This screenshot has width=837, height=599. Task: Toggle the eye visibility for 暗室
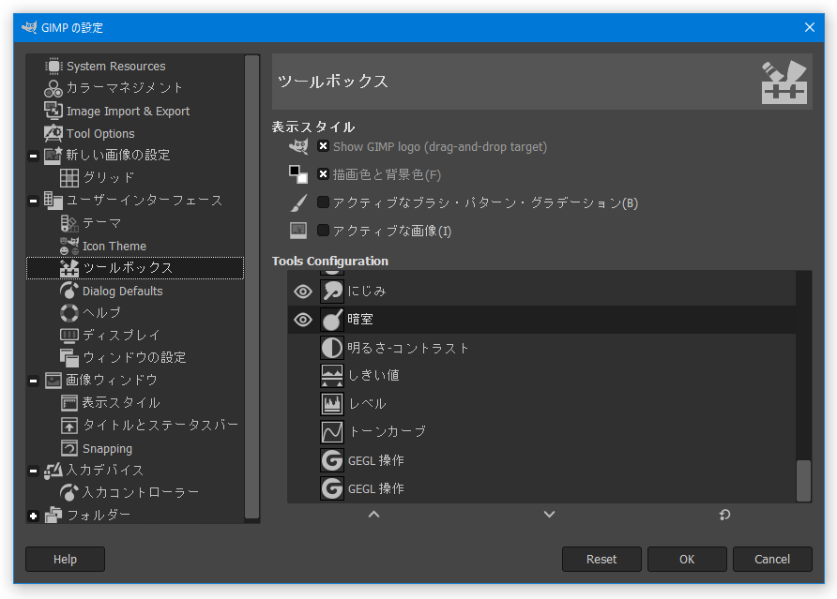303,320
